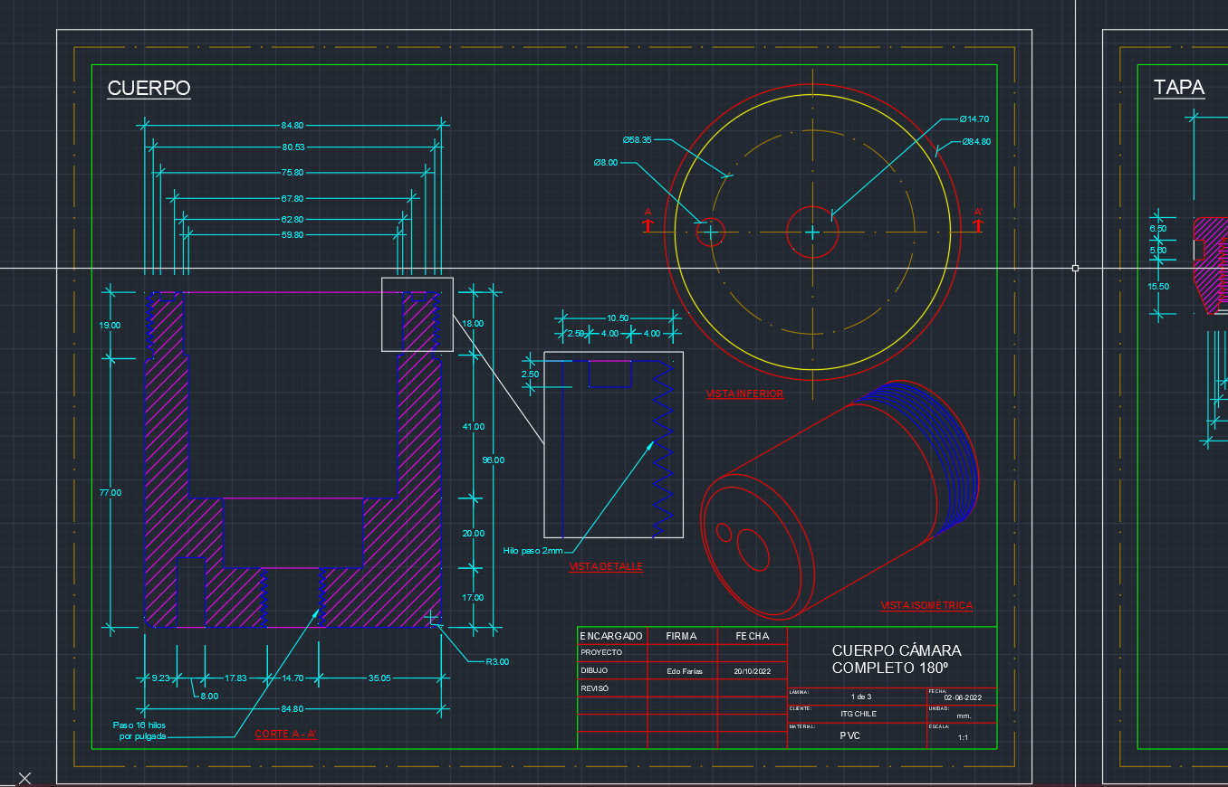Click the 'Hilo paso 2mm' leader annotation

(x=532, y=550)
